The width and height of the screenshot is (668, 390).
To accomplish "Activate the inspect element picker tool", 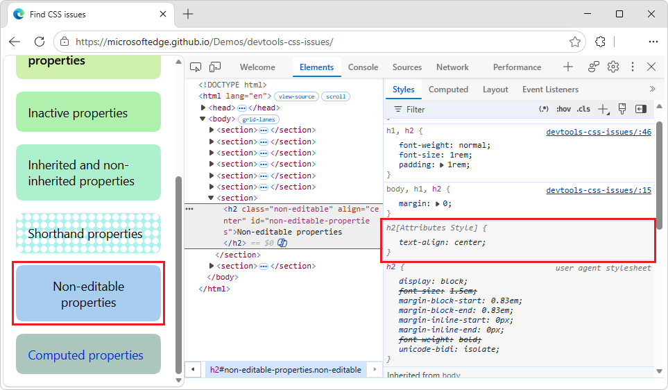I will [196, 67].
